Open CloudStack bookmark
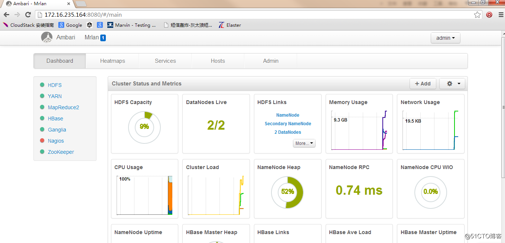Screen dimensions: 505x243 (x=28, y=25)
